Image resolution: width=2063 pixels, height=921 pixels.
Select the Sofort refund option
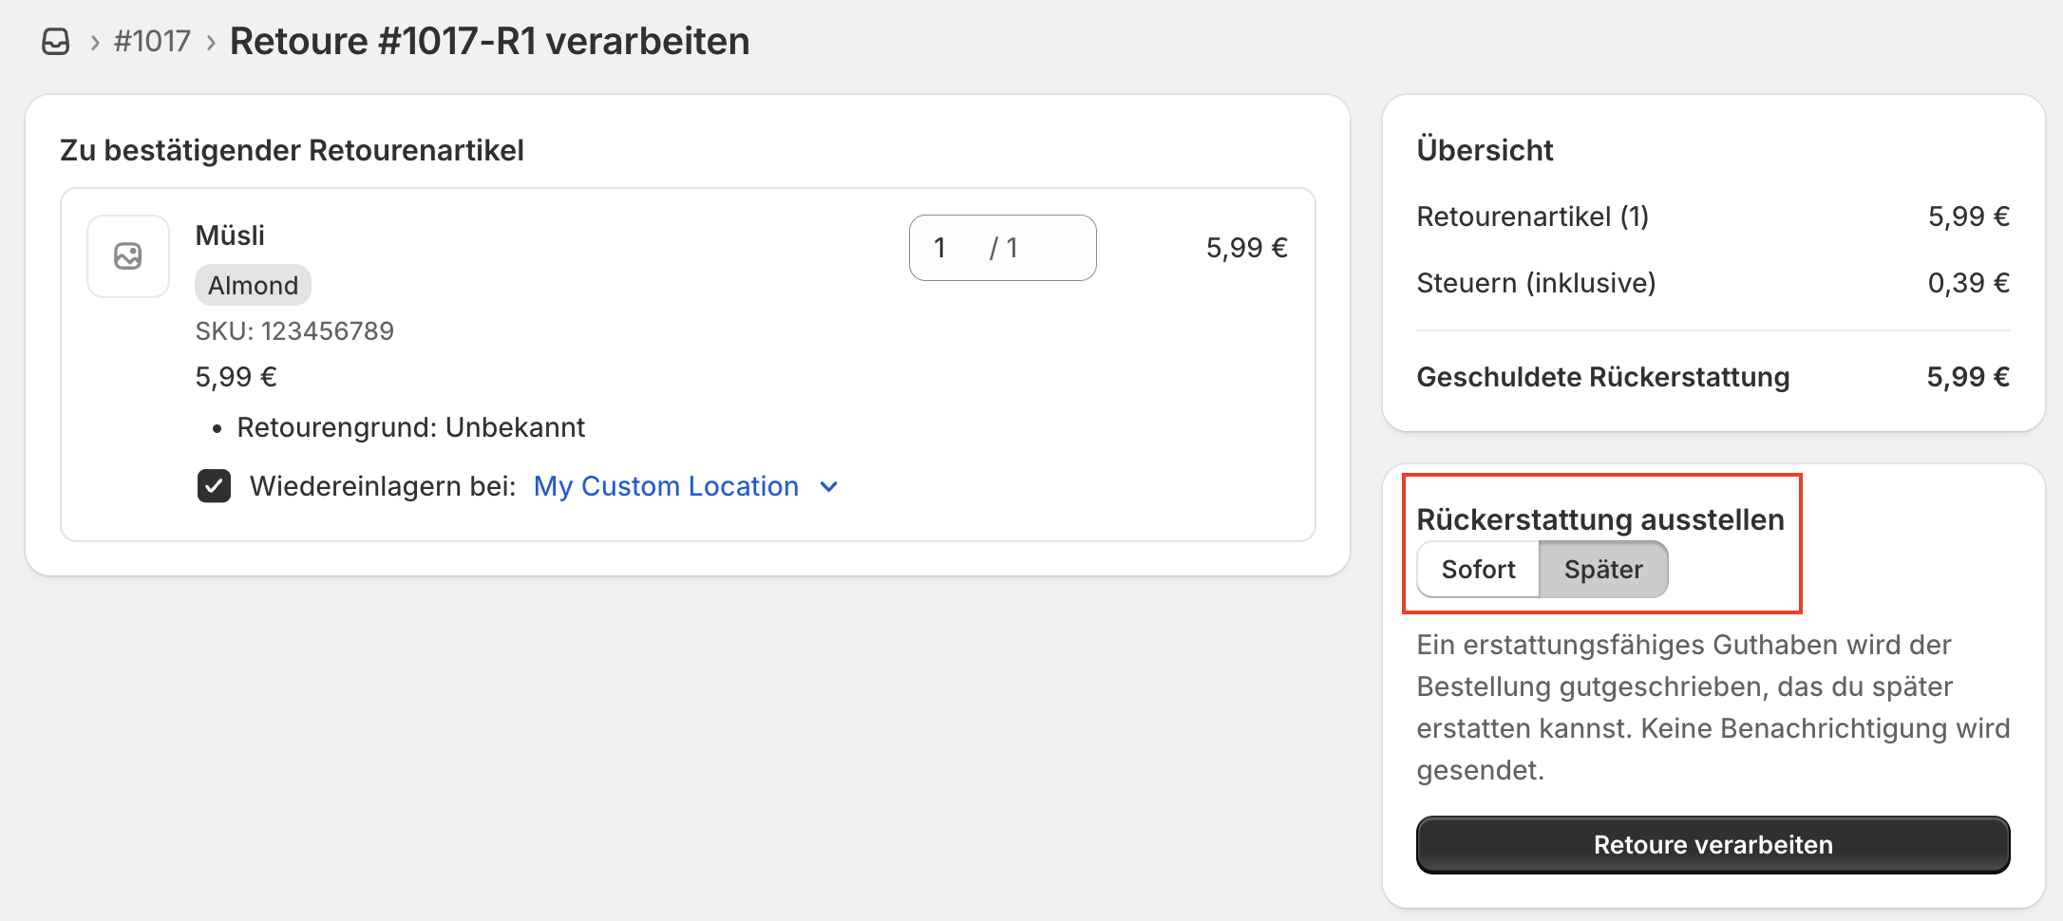tap(1478, 570)
